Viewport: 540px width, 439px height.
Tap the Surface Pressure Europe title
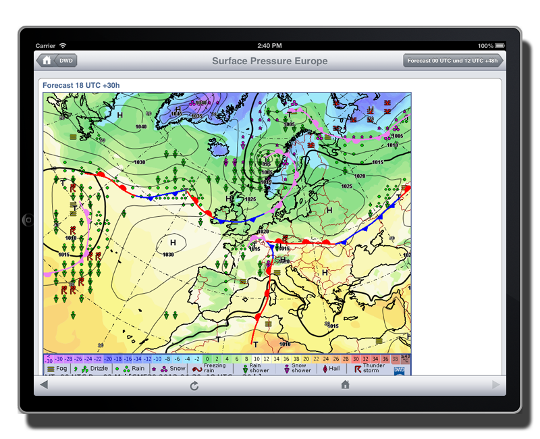coord(269,61)
